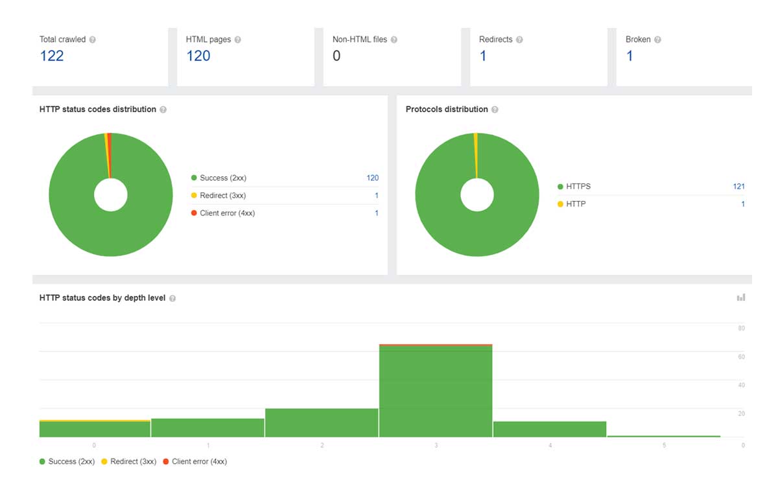This screenshot has width=778, height=481.
Task: Open help for HTTP status codes by depth level
Action: pyautogui.click(x=172, y=298)
